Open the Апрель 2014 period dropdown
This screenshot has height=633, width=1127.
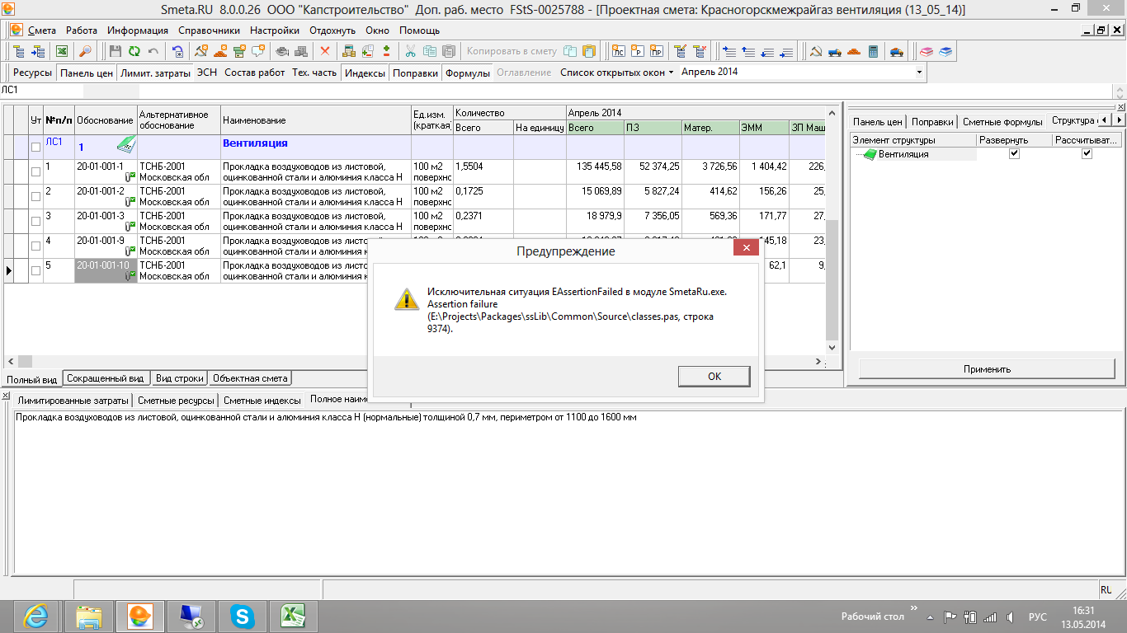pyautogui.click(x=920, y=73)
